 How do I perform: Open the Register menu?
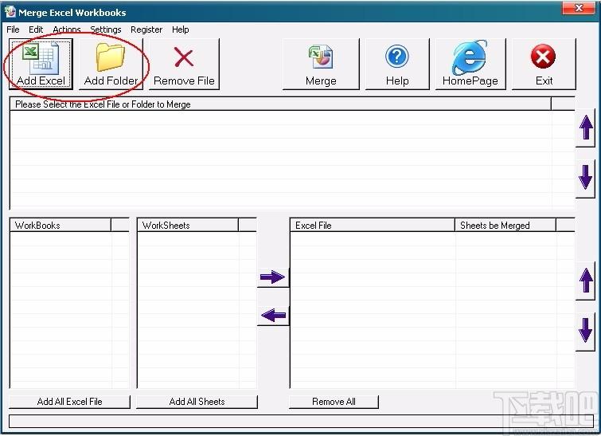tap(146, 29)
